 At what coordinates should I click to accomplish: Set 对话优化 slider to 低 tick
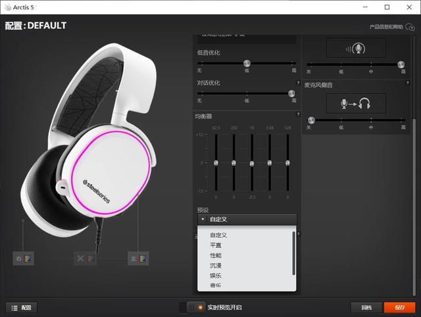247,93
